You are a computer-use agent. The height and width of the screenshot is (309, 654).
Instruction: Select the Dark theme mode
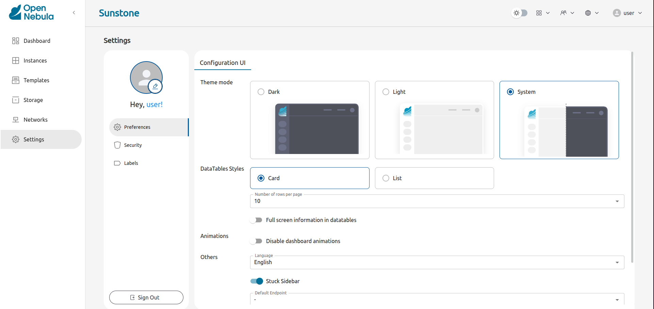point(261,91)
